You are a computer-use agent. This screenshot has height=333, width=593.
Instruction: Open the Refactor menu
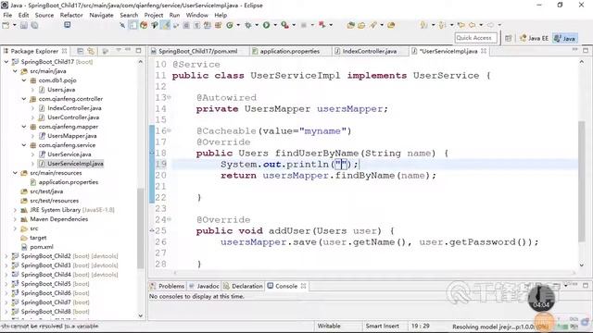click(71, 15)
